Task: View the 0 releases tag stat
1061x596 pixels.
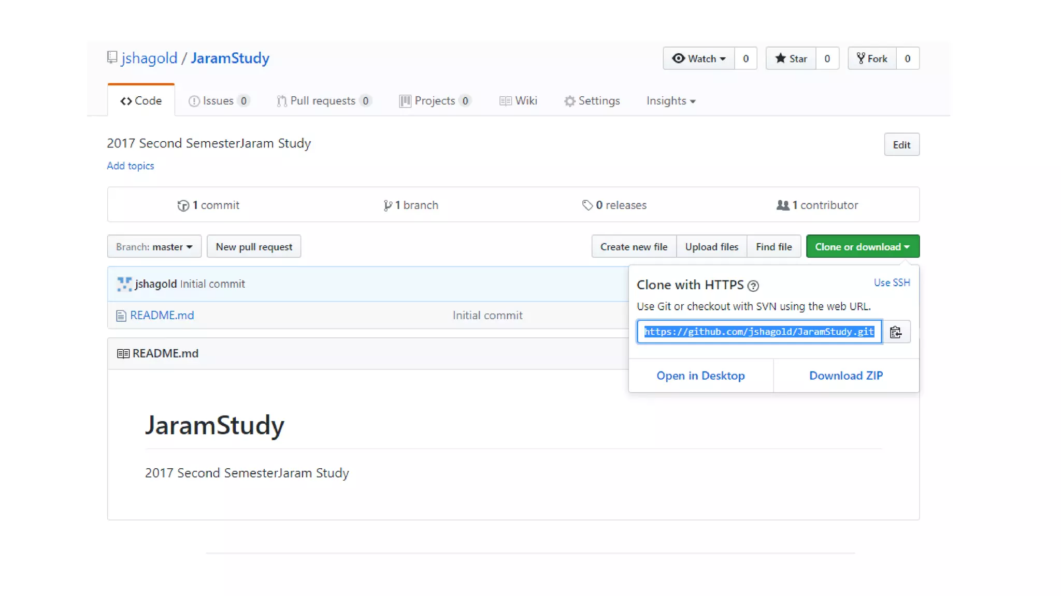Action: (614, 205)
